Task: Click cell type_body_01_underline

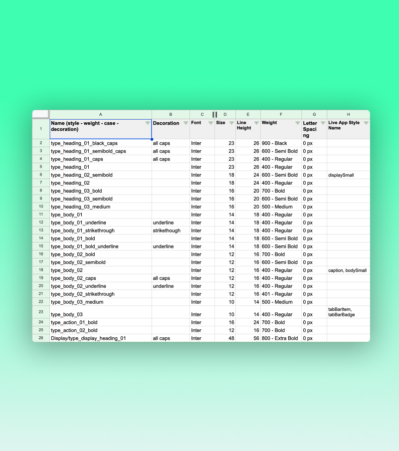Action: [101, 223]
